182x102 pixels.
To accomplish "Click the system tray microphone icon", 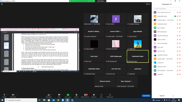I will click(164, 100).
